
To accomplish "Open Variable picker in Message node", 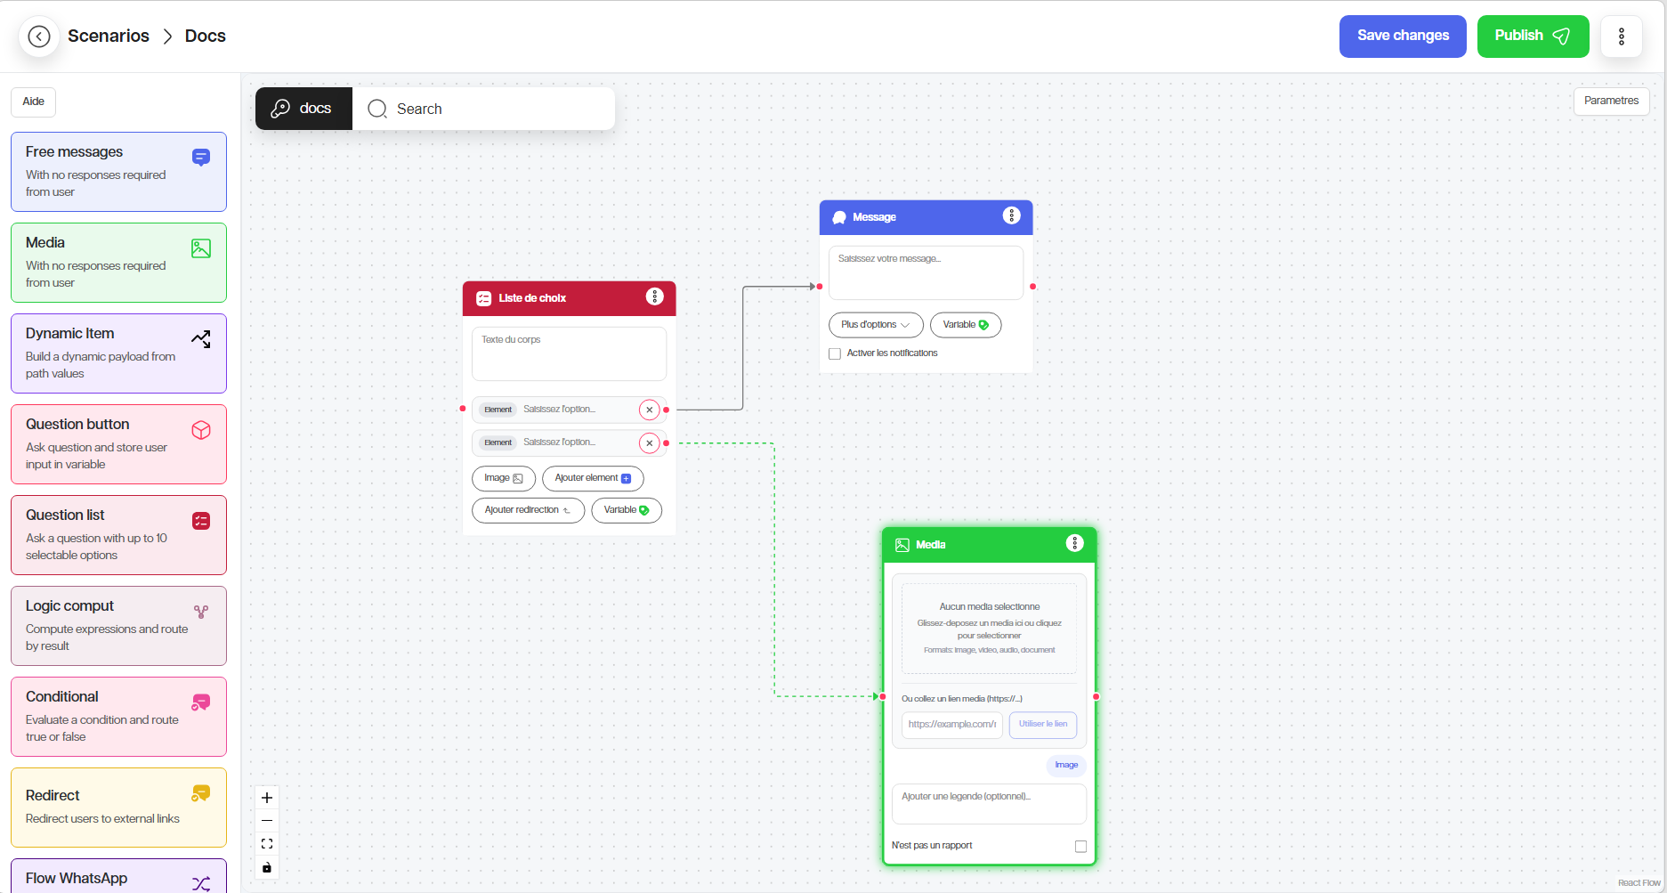I will click(x=965, y=325).
